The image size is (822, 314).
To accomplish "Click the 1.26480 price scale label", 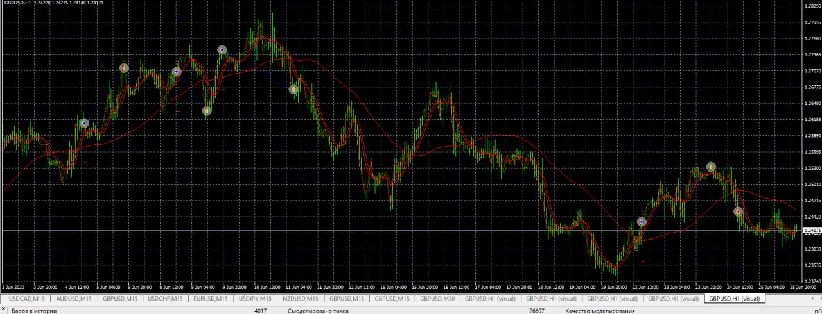I will [812, 103].
